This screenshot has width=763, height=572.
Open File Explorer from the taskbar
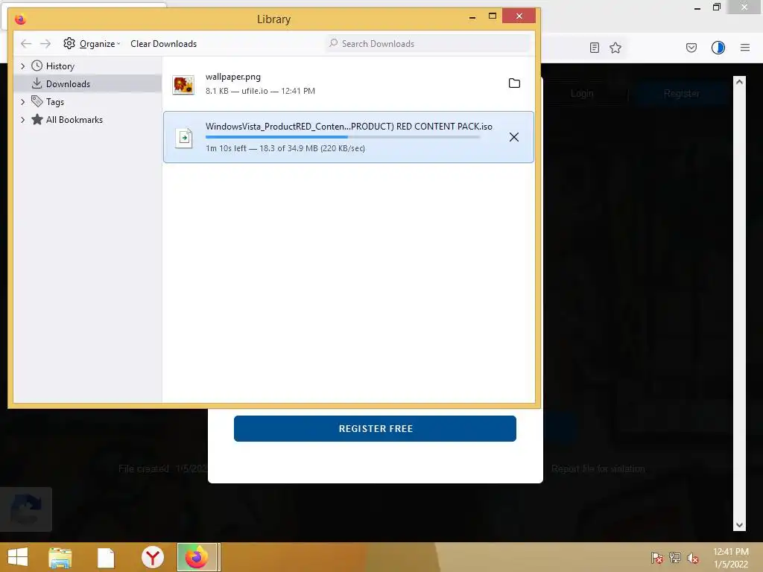(60, 557)
